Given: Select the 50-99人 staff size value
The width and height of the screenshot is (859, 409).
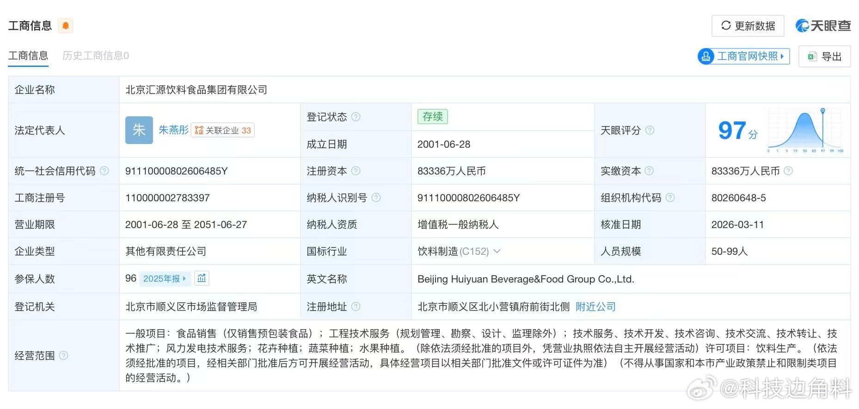Looking at the screenshot, I should coord(730,252).
